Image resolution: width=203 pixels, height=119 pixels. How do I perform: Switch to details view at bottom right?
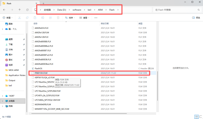pyautogui.click(x=196, y=117)
